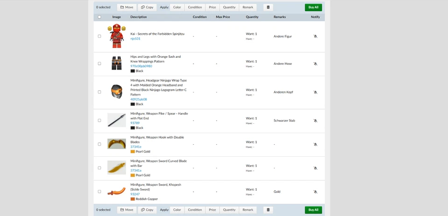Check the box for Pike / Spear row
The width and height of the screenshot is (448, 216).
pos(99,120)
